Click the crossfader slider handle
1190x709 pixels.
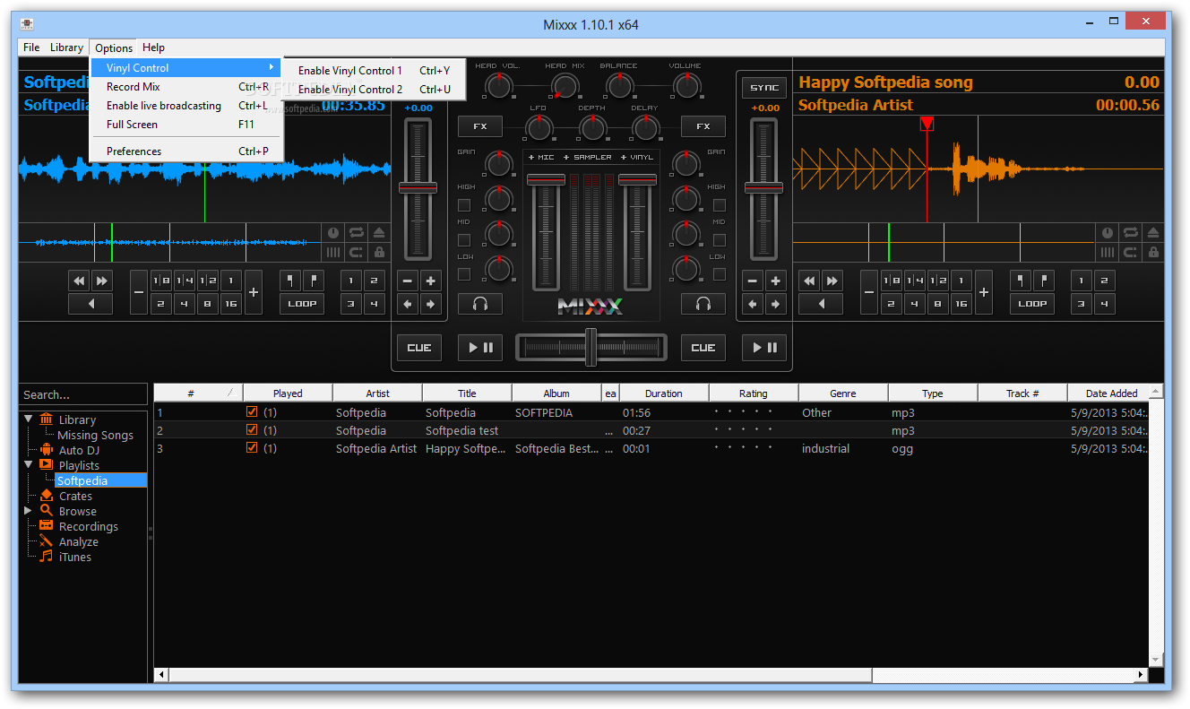tap(591, 347)
